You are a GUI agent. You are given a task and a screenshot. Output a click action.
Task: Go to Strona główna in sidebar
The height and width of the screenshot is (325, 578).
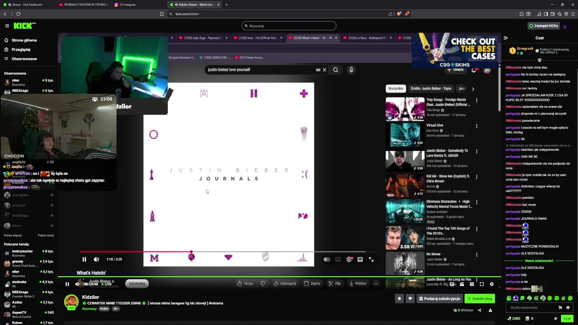pos(20,40)
